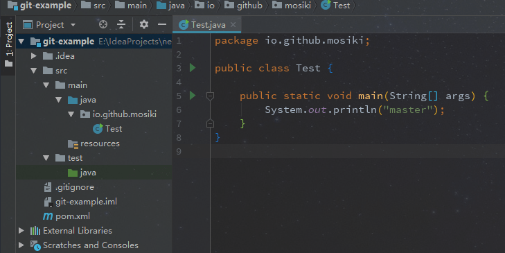The image size is (505, 253).
Task: Collapse the src folder arrow
Action: pos(34,71)
